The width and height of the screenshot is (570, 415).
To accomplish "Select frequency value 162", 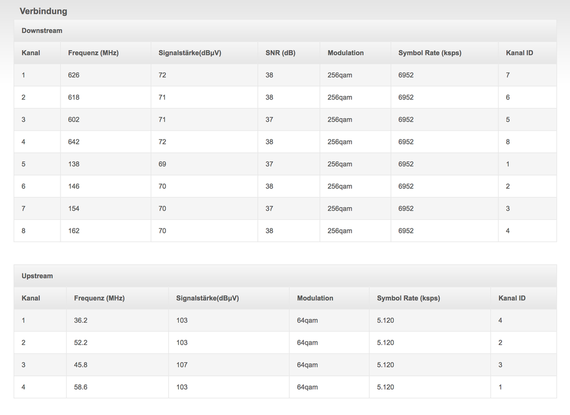I will [74, 230].
